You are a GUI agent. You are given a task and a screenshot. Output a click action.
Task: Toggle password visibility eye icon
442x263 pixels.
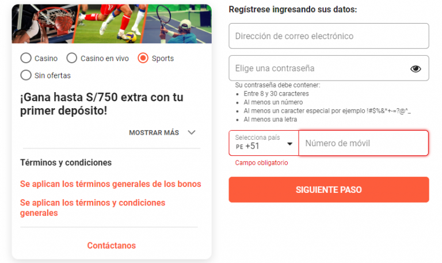point(416,69)
